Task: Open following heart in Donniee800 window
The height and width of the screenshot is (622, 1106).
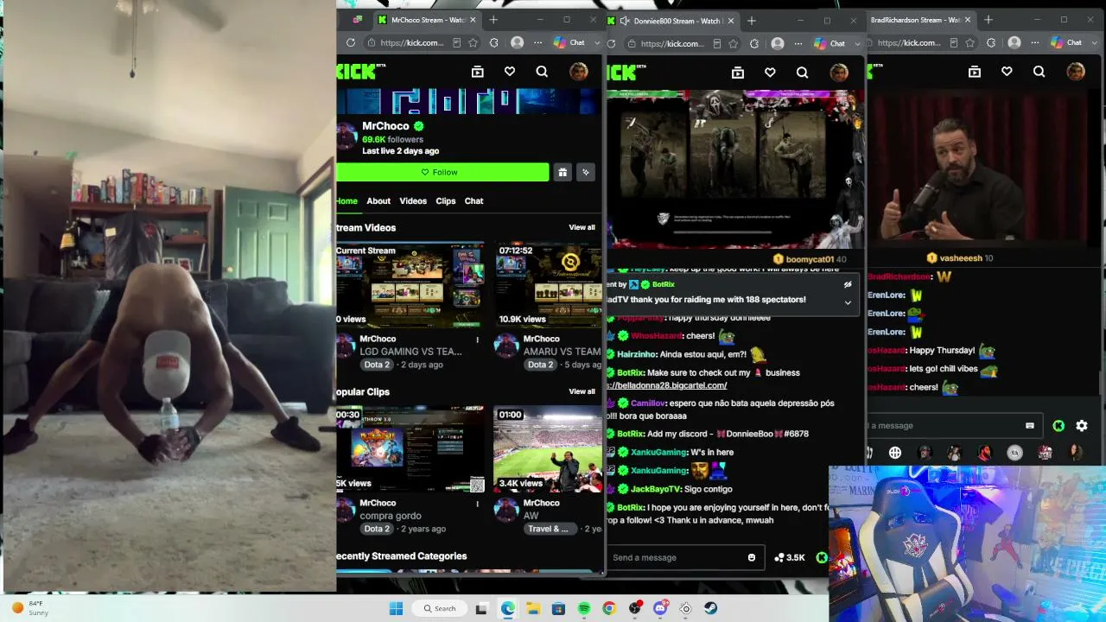Action: [x=770, y=73]
